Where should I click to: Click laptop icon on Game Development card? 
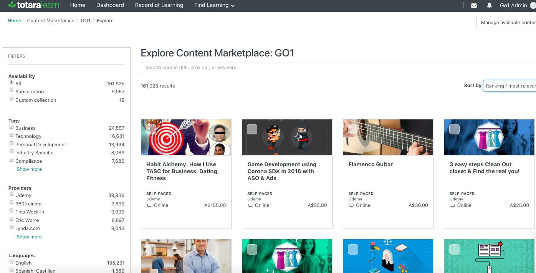pos(250,205)
